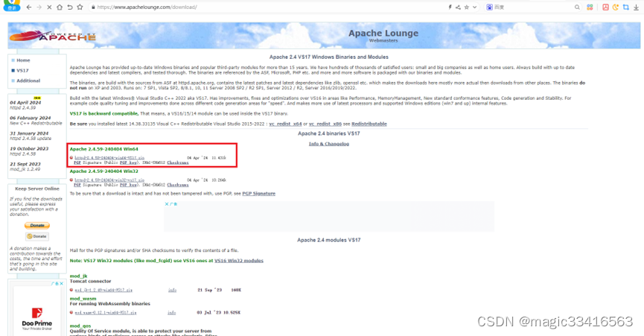Viewport: 644px width, 336px height.
Task: Click the orange Donate button
Action: tap(37, 226)
